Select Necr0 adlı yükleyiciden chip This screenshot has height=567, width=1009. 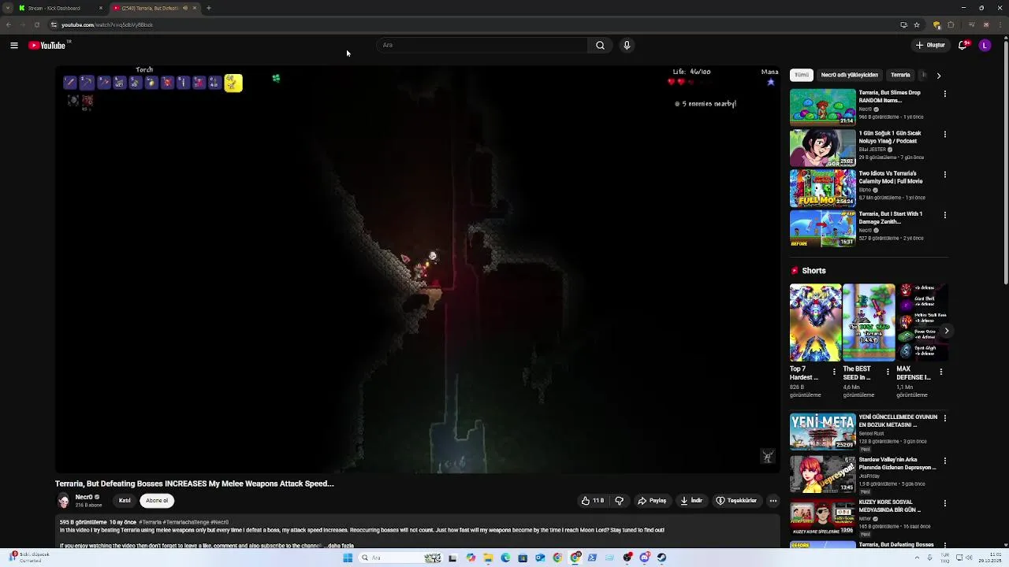849,75
